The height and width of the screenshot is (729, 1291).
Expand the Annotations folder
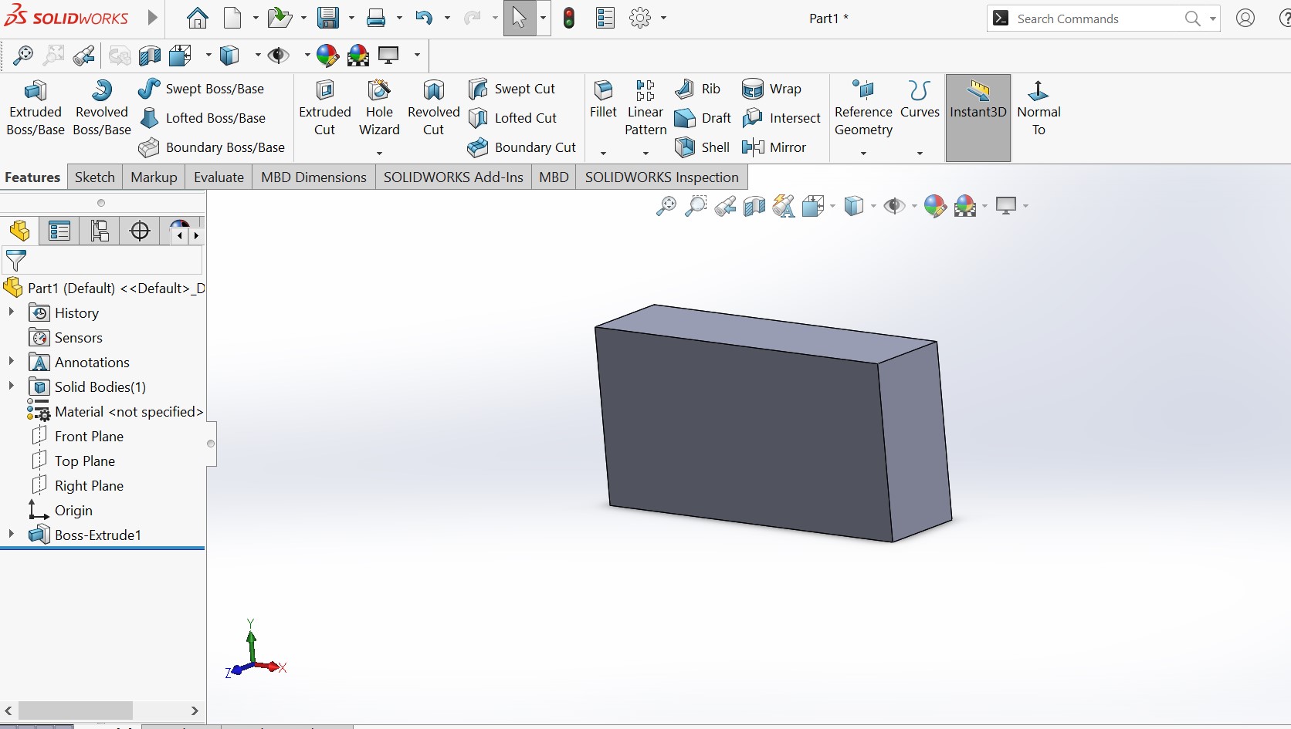click(11, 362)
